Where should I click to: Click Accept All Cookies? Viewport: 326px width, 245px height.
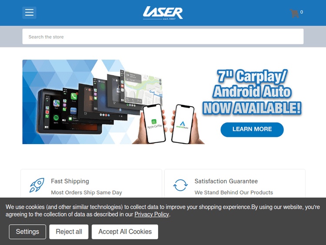(125, 232)
